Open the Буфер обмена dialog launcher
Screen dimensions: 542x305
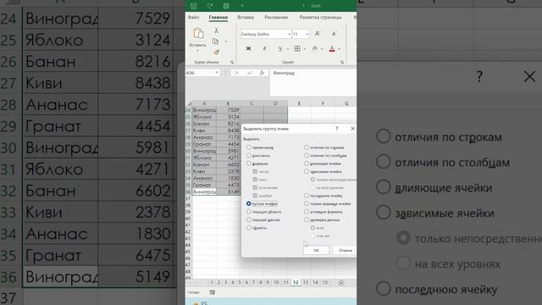[x=232, y=62]
